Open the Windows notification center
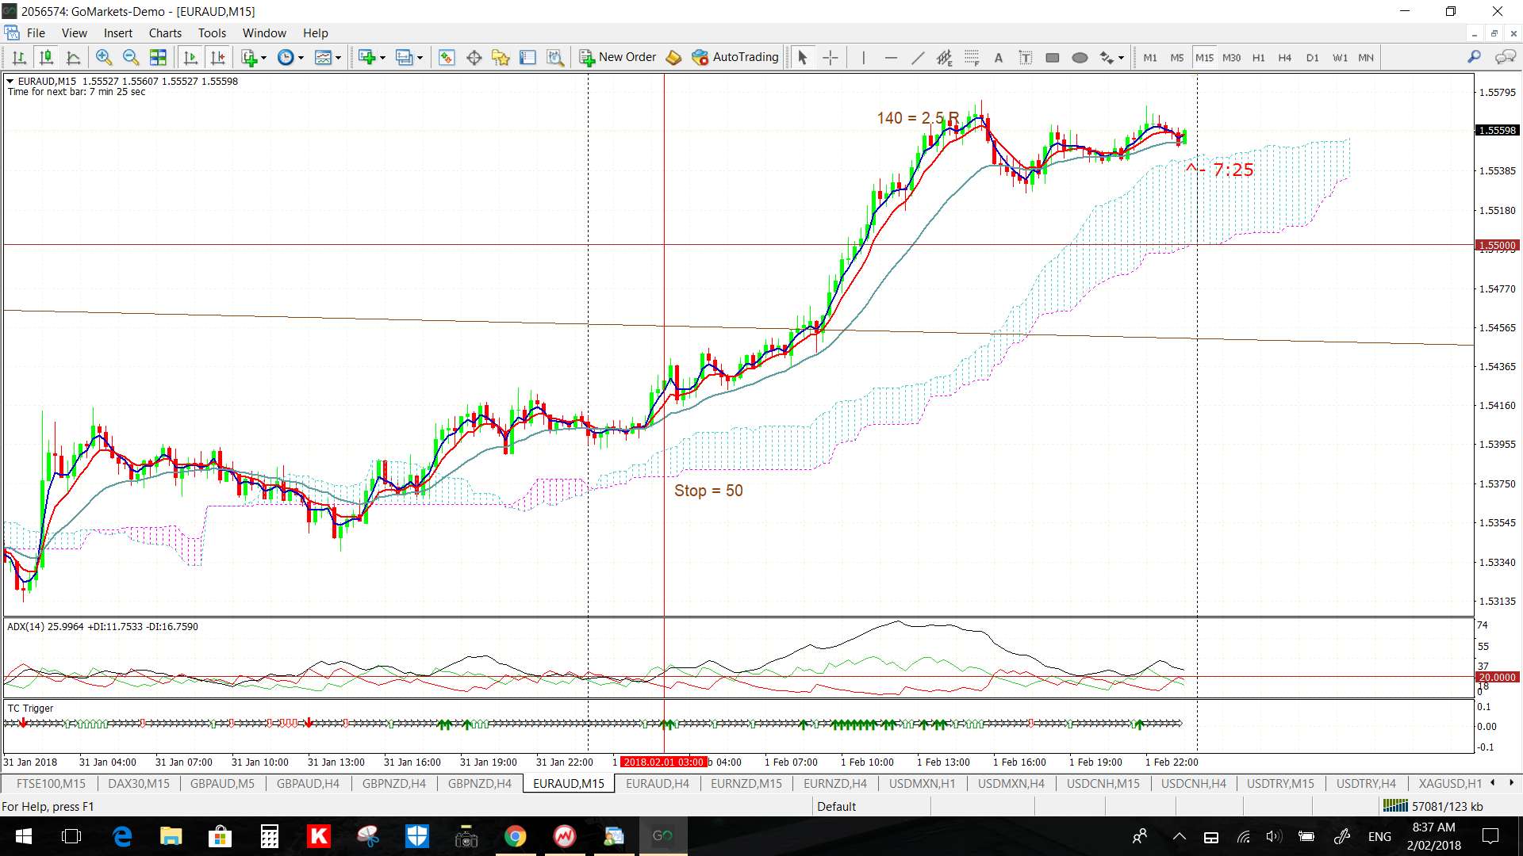This screenshot has height=856, width=1523. point(1490,836)
